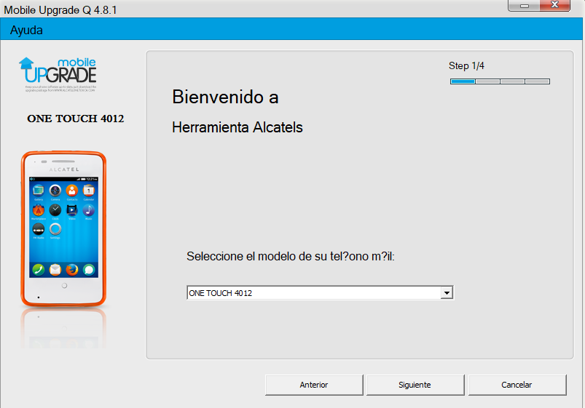Screen dimensions: 585x408
Task: Click the Mobile Upgrade Q 4.8.1 title
Action: (60, 10)
